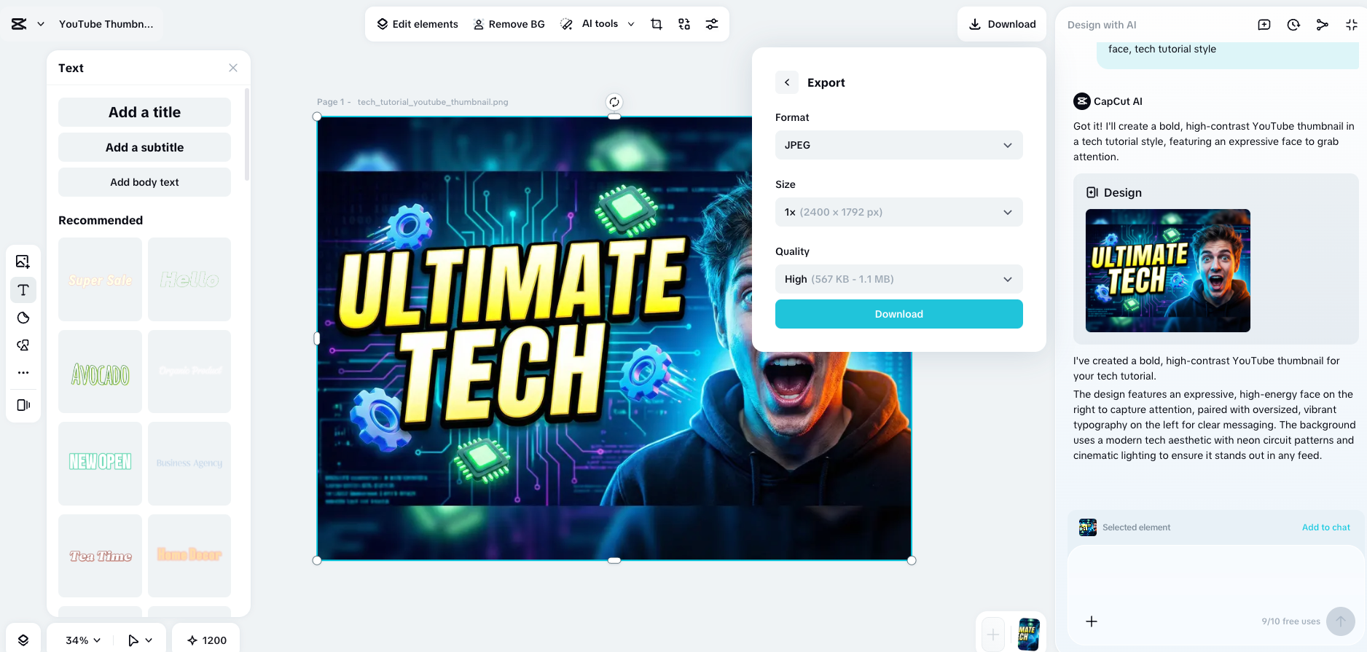1367x652 pixels.
Task: Click the send arrow button in chat
Action: point(1341,621)
